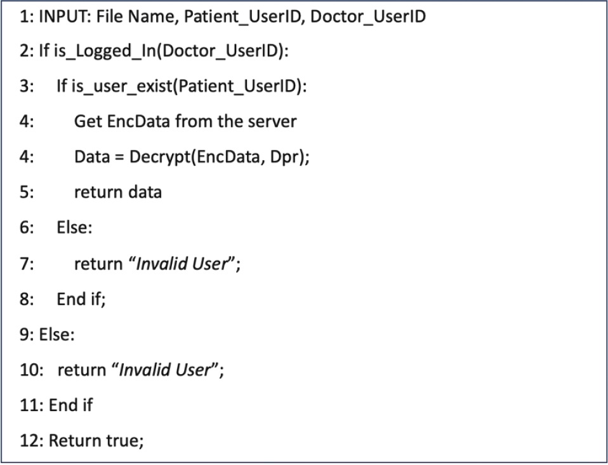This screenshot has height=465, width=608.
Task: Click Doctor_UserID inside the is_Logged_In call
Action: tap(221, 51)
